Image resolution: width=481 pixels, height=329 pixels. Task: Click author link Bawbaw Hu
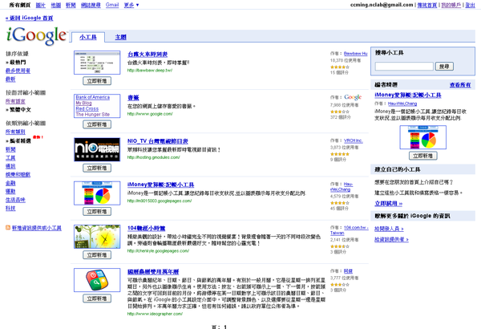[x=355, y=54]
